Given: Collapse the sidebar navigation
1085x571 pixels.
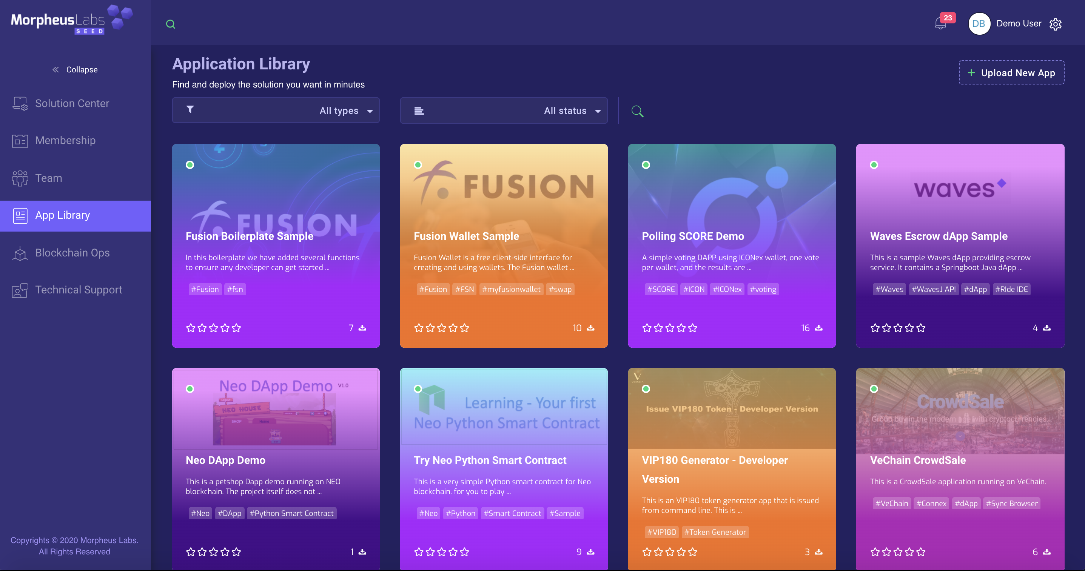Looking at the screenshot, I should [x=75, y=69].
